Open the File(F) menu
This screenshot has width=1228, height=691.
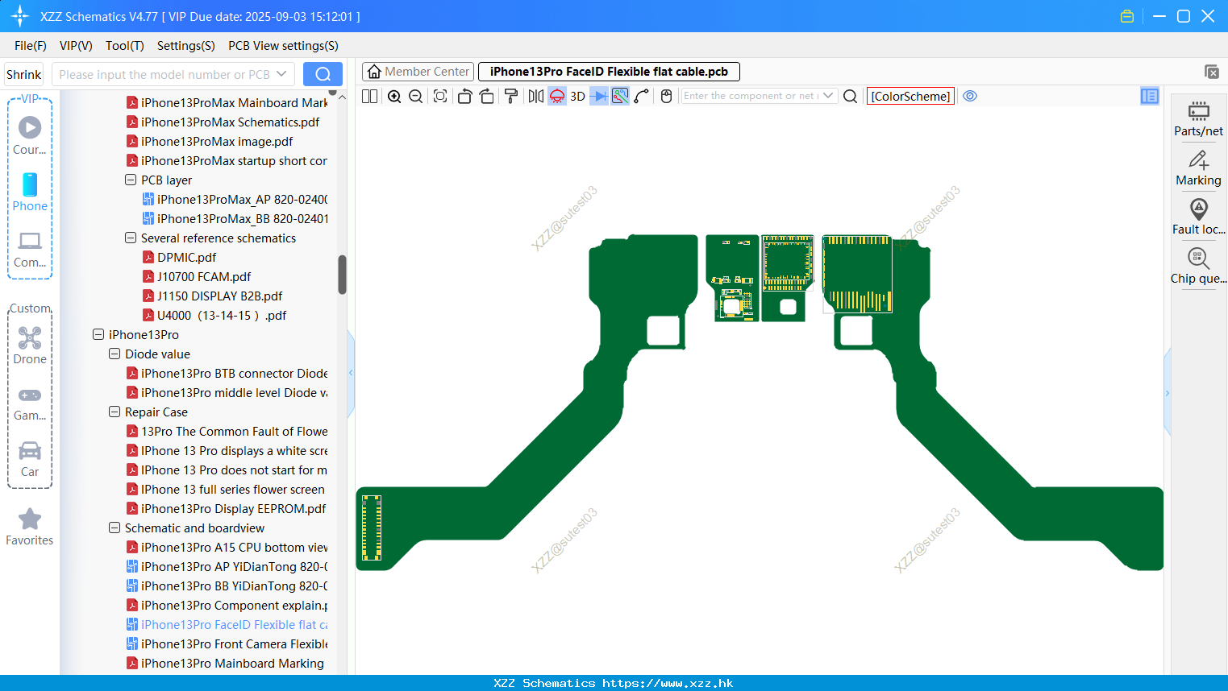31,46
